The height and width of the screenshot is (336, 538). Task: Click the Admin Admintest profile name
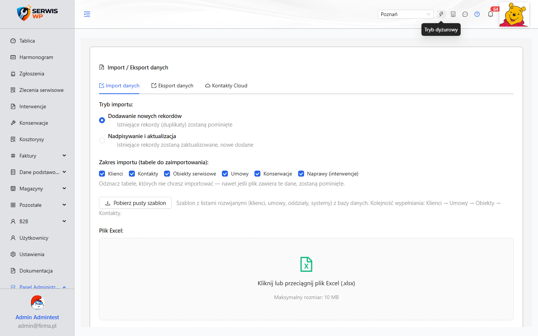[37, 317]
